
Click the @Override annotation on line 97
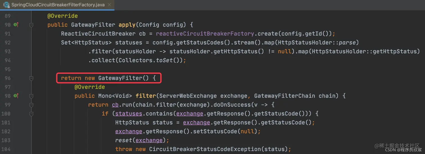[x=90, y=87]
